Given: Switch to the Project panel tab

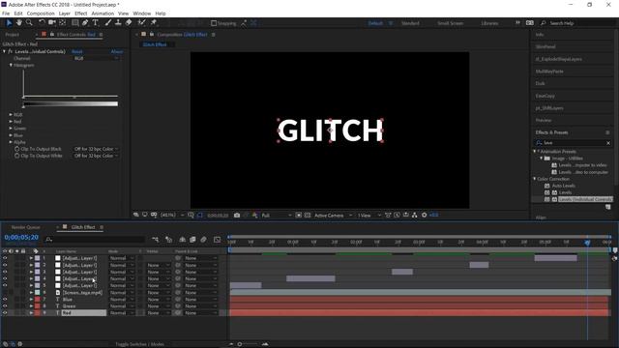Looking at the screenshot, I should click(x=12, y=35).
